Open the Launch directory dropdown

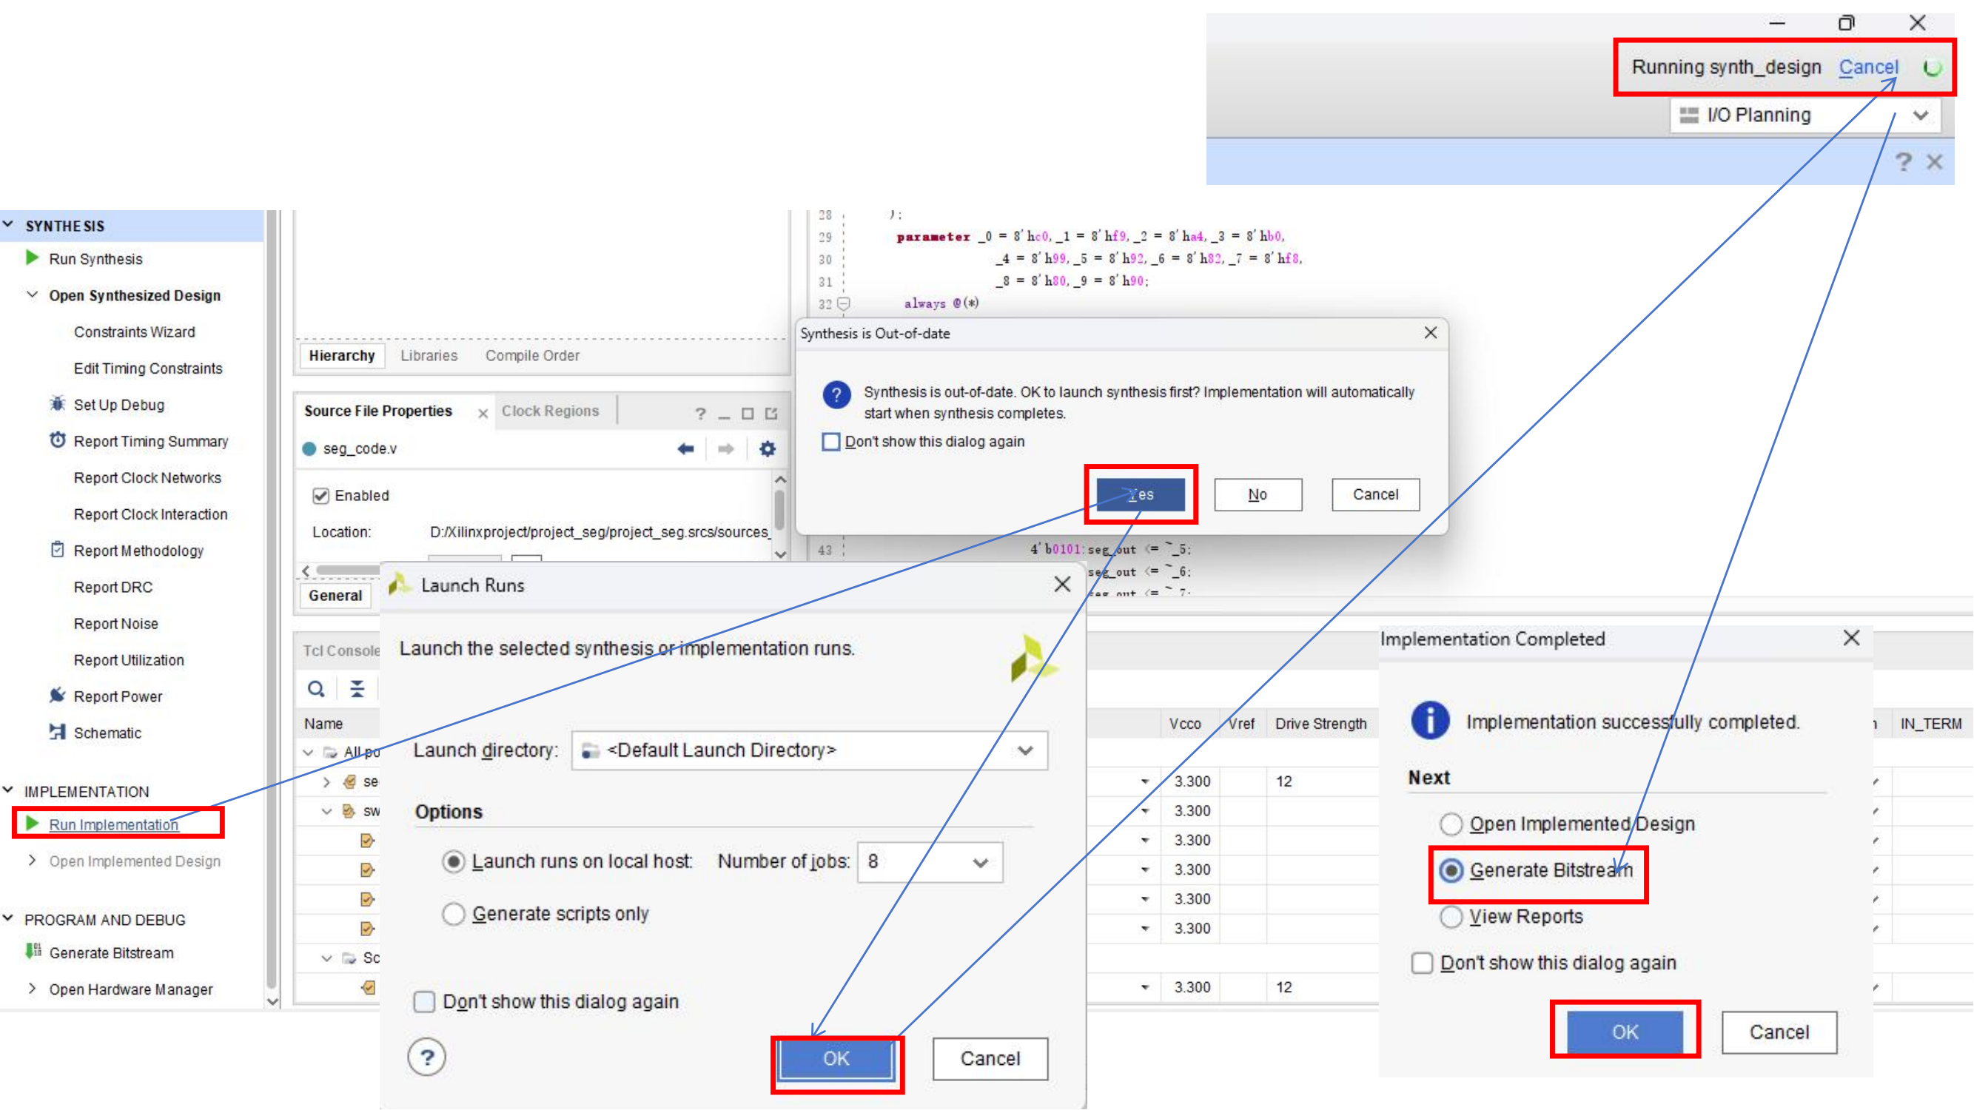point(1025,750)
